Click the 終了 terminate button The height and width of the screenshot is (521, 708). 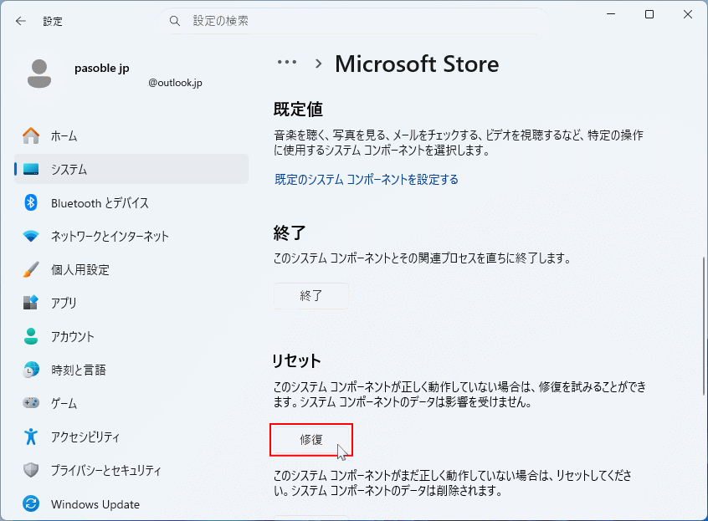point(311,295)
